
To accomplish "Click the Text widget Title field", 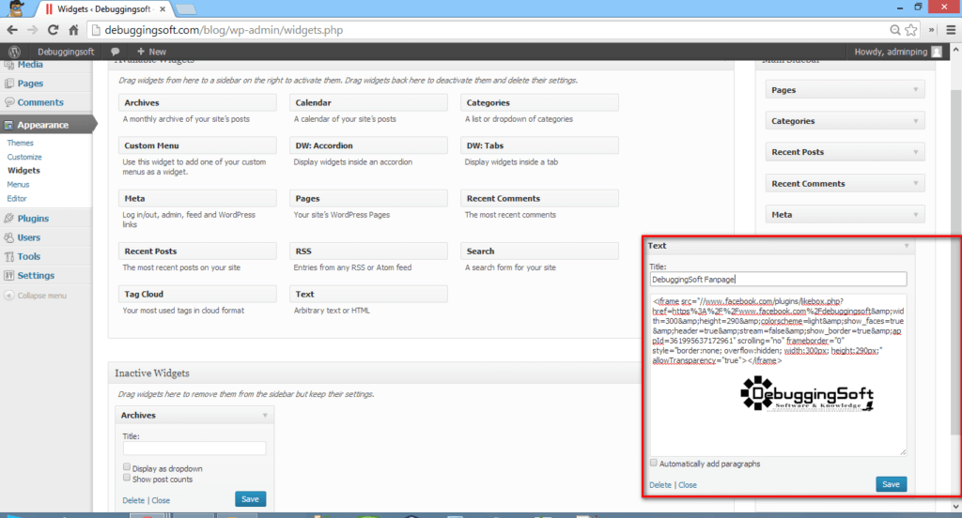I will [778, 279].
